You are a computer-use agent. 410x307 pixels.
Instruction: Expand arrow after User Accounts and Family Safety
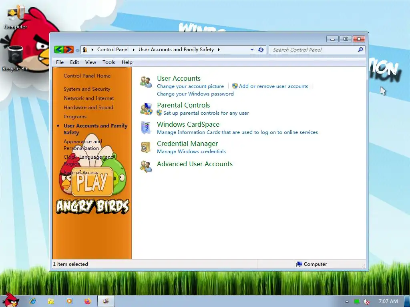219,50
